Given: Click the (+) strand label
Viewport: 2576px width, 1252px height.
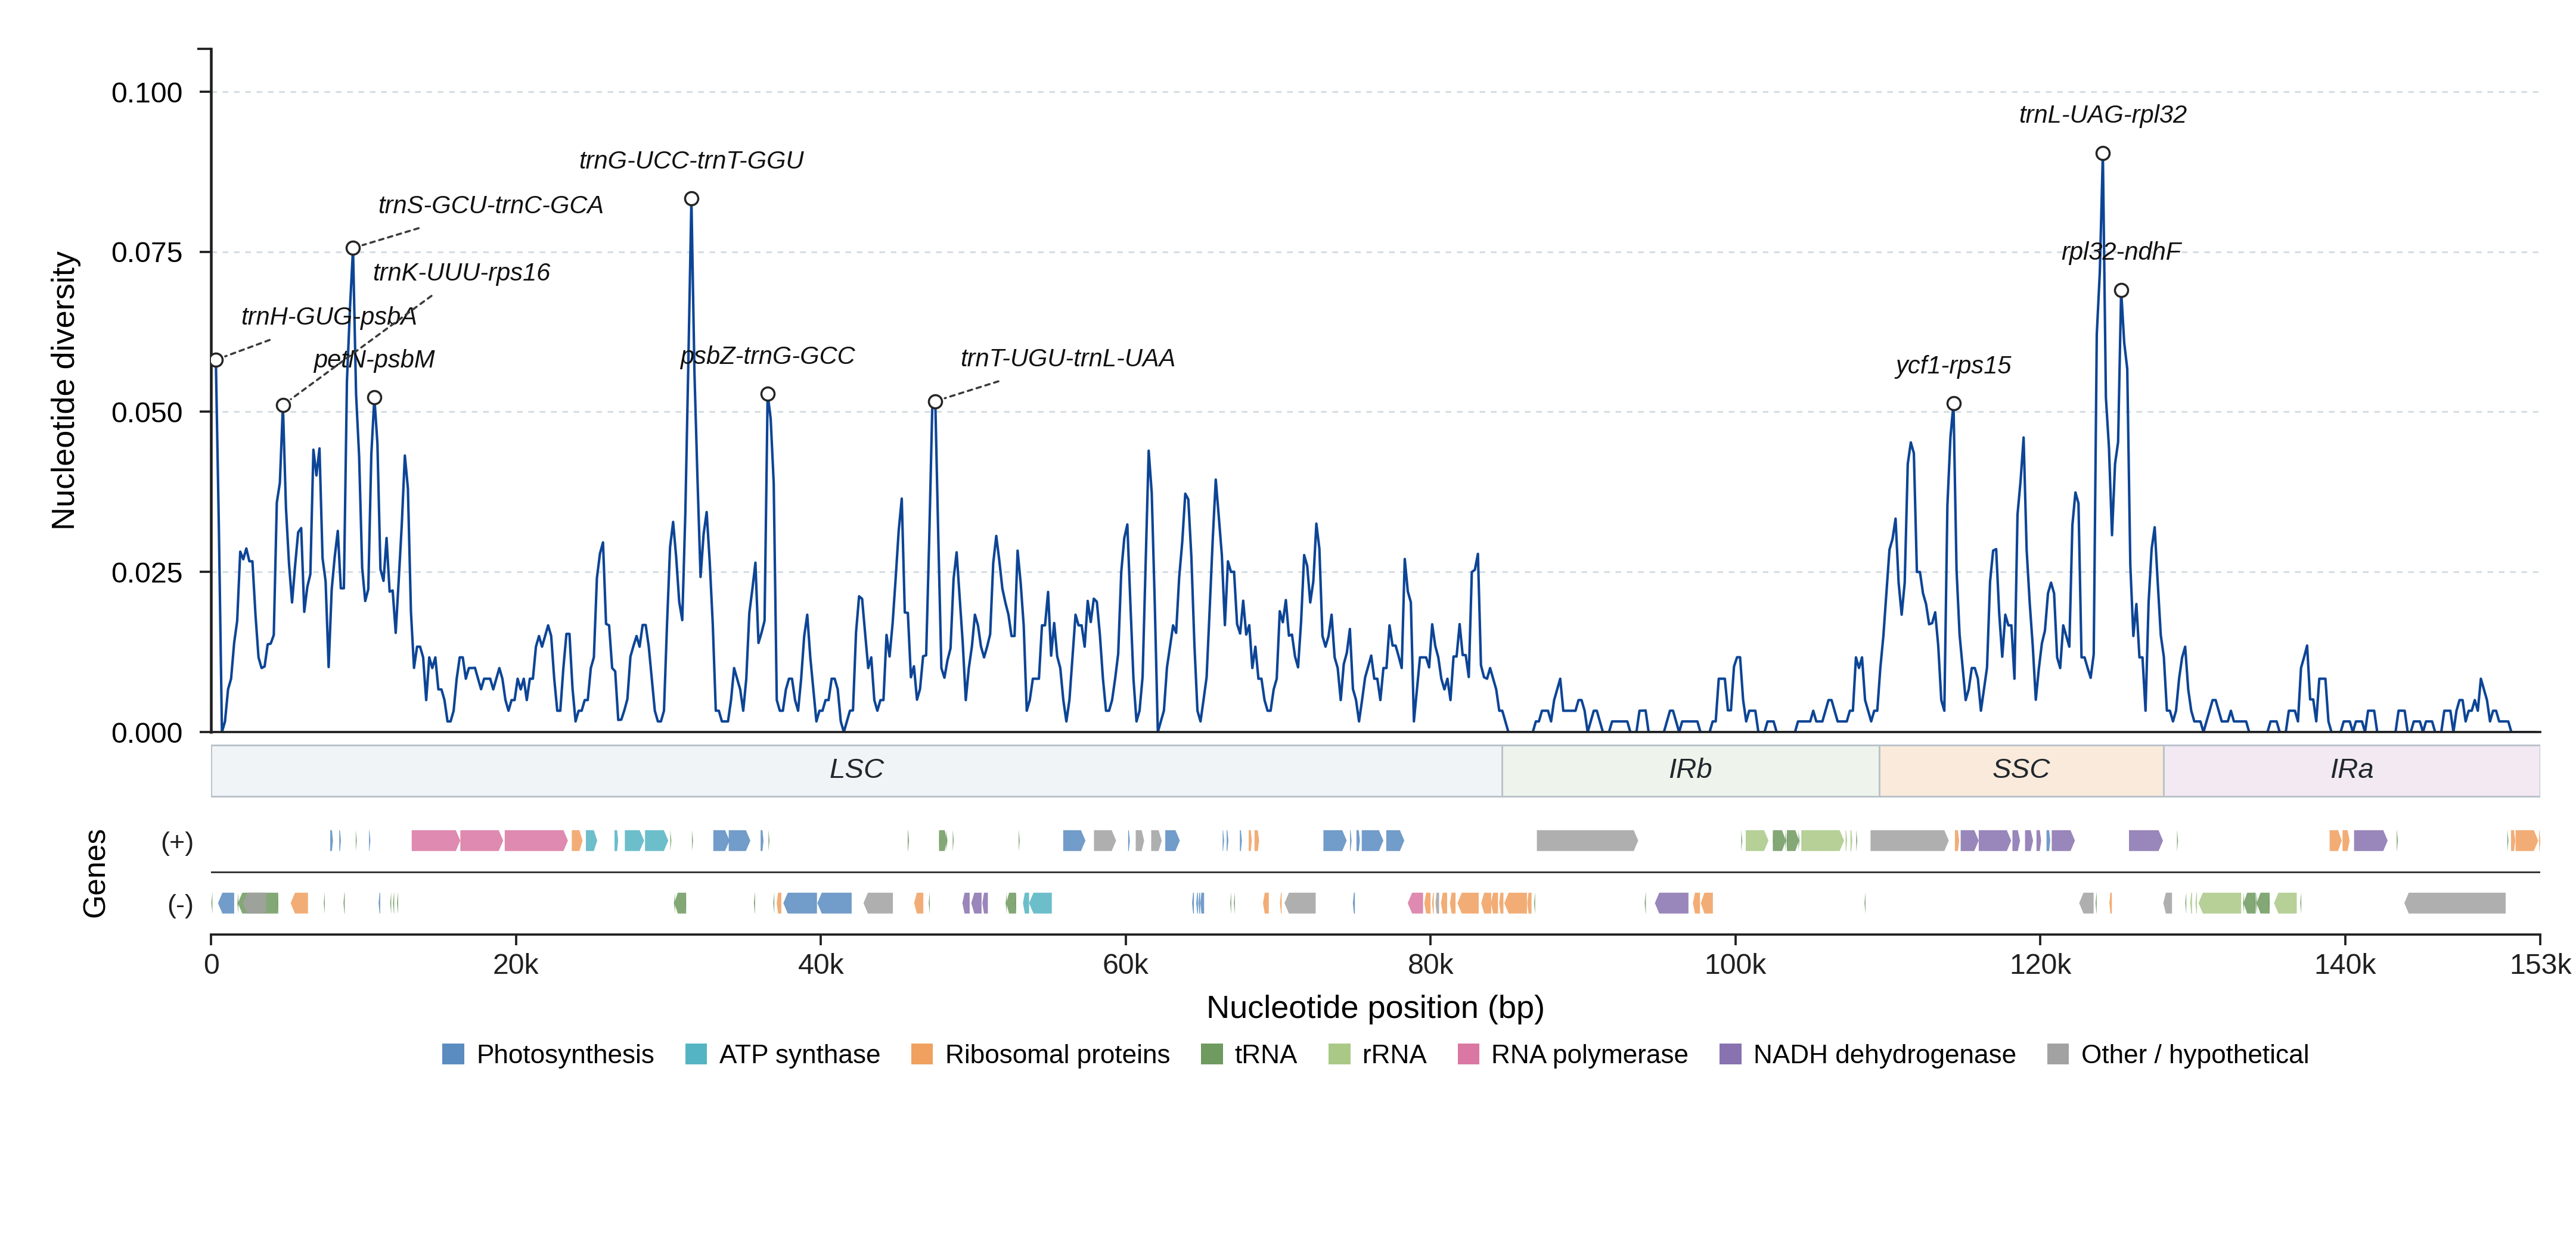Looking at the screenshot, I should click(x=177, y=842).
